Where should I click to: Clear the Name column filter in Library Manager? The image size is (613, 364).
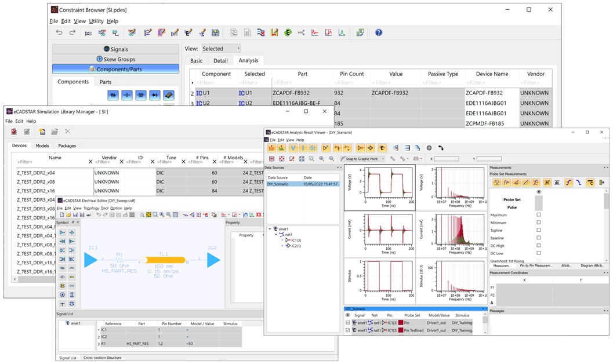[90, 162]
